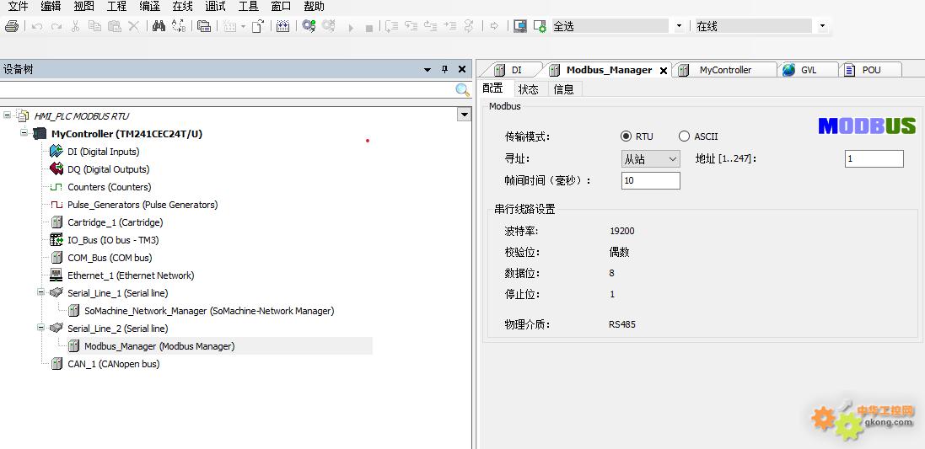Select DQ (Digital Outputs) in tree
Viewport: 925px width, 449px height.
pos(109,169)
